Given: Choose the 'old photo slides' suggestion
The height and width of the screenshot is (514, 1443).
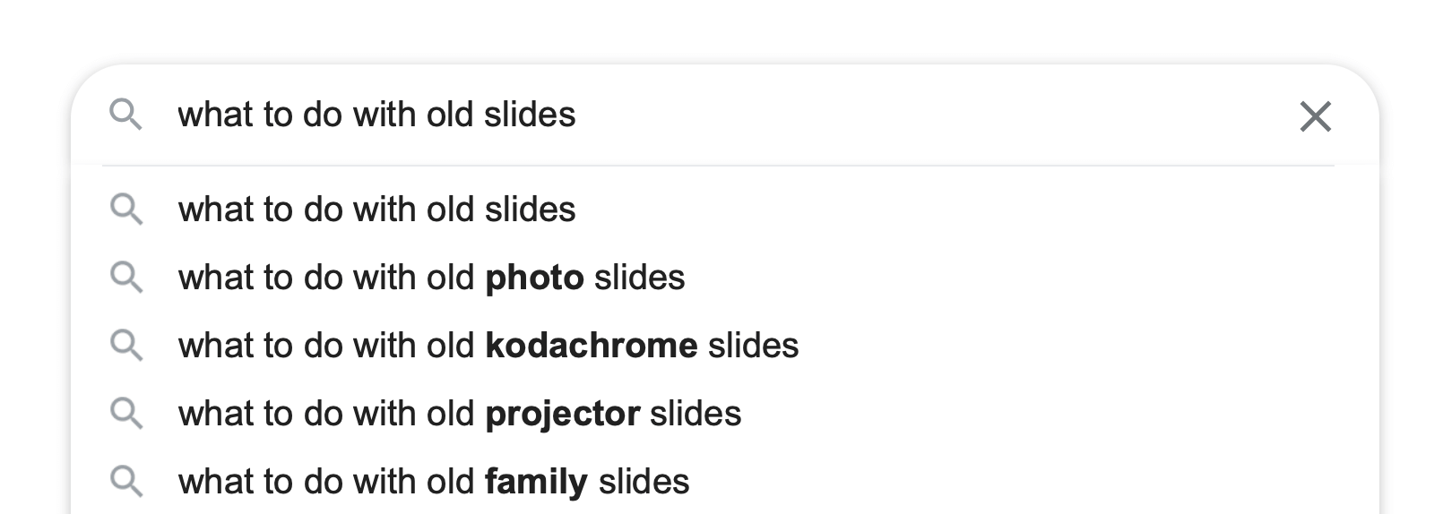Looking at the screenshot, I should 724,278.
